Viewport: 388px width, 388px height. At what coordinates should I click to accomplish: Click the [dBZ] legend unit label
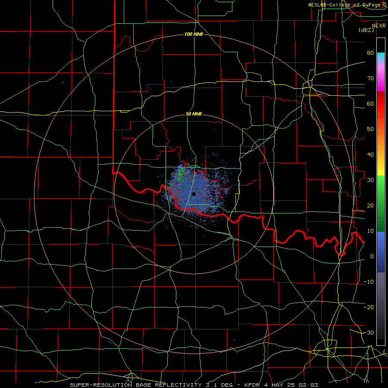tap(366, 30)
